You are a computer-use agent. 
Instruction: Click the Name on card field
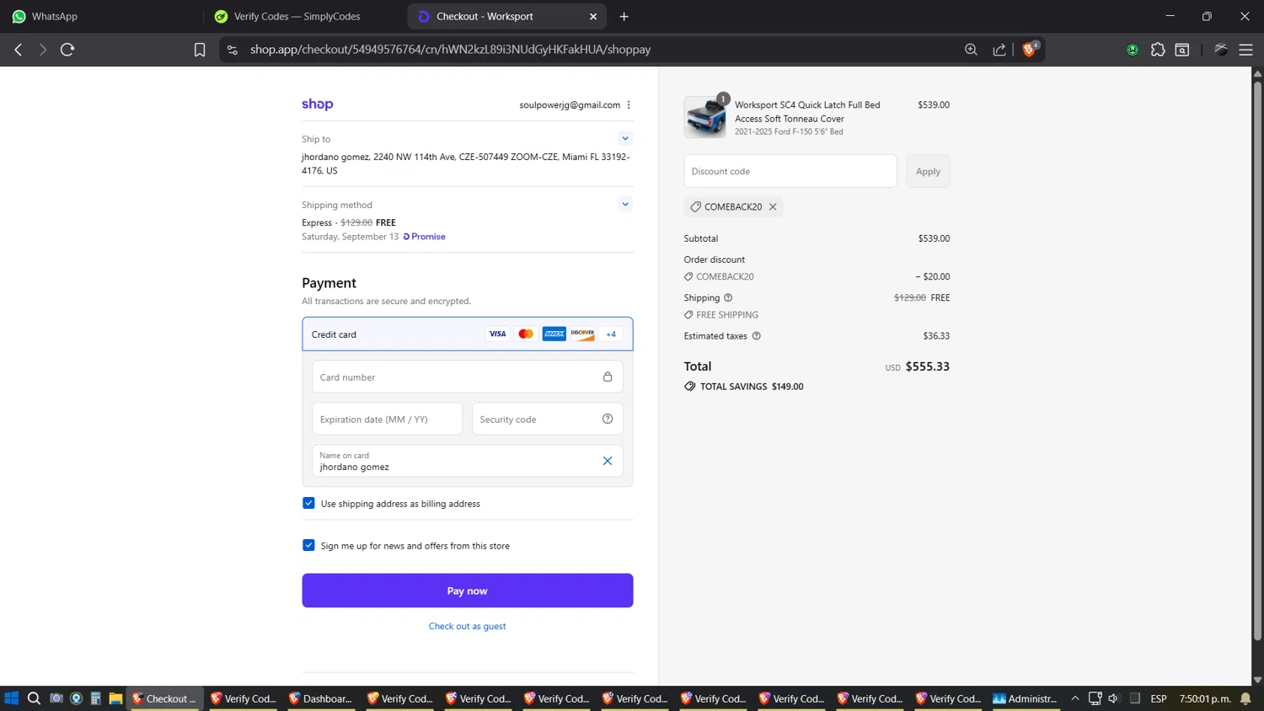tap(467, 461)
